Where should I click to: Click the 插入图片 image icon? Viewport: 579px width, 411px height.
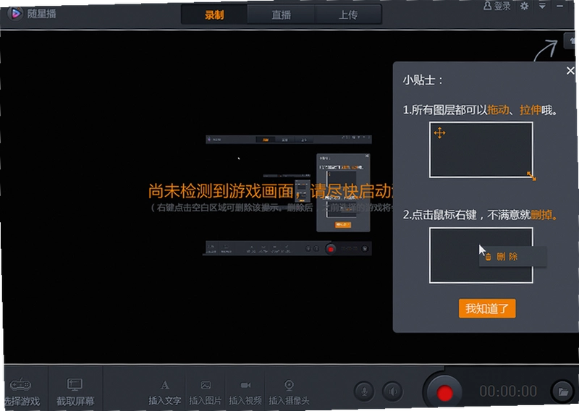click(206, 385)
